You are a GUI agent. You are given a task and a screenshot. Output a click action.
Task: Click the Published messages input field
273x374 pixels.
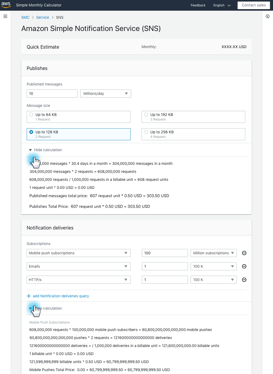(x=52, y=93)
